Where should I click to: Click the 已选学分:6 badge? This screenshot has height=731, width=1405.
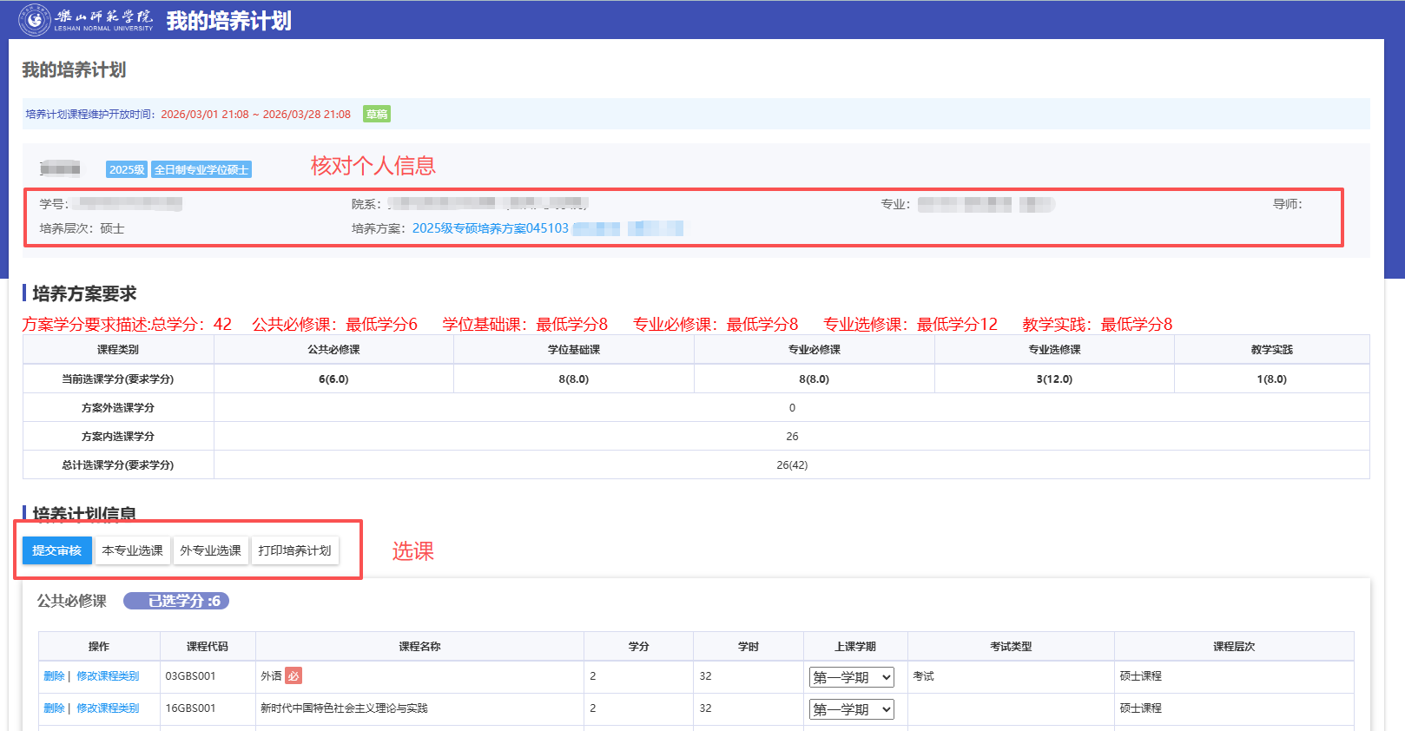pos(176,601)
